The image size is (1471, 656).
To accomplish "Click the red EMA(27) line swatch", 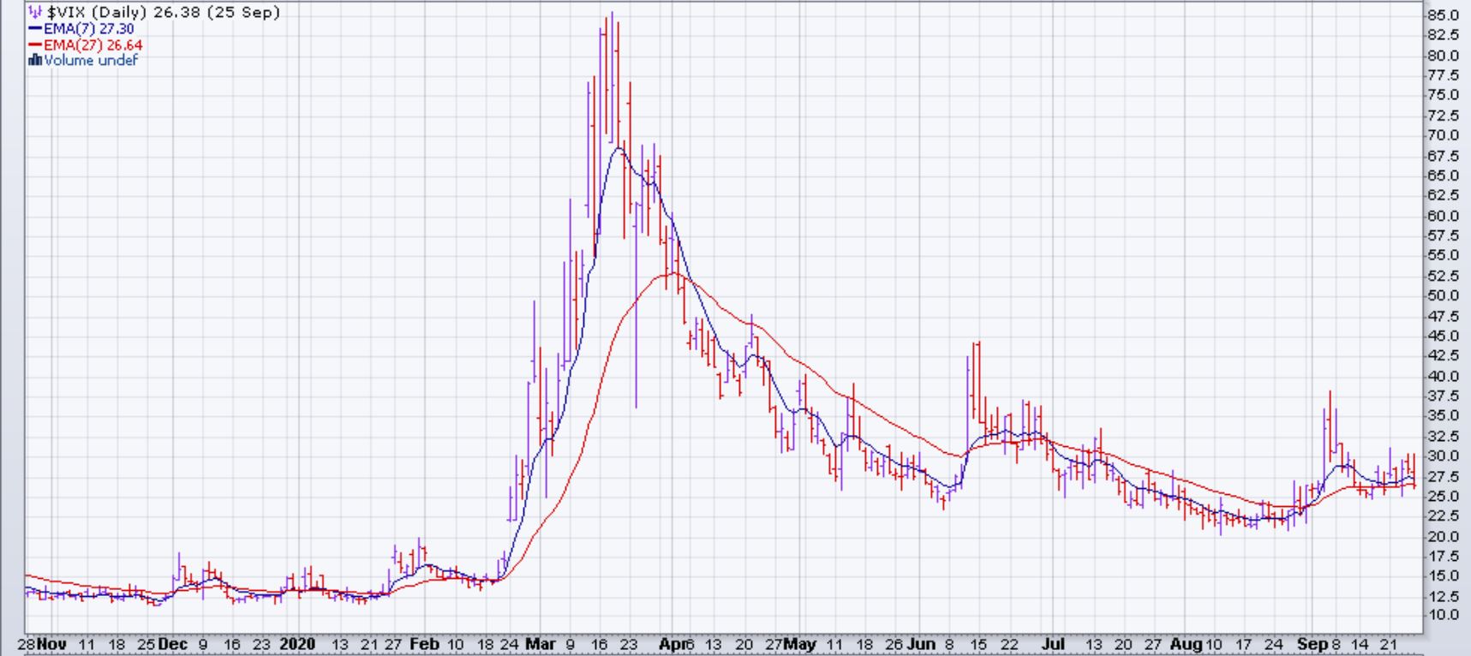I will click(x=35, y=45).
